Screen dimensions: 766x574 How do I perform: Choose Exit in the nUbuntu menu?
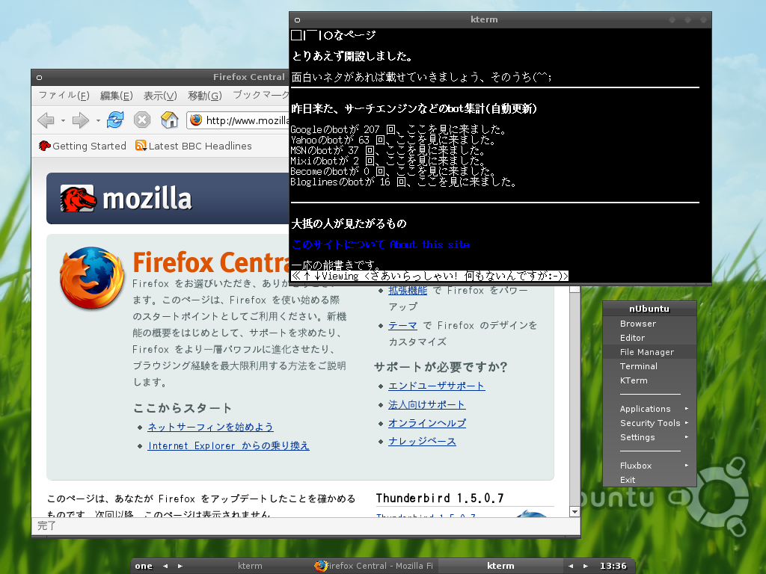tap(649, 479)
